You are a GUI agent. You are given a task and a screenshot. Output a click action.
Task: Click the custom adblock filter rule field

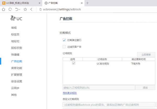coord(109,105)
